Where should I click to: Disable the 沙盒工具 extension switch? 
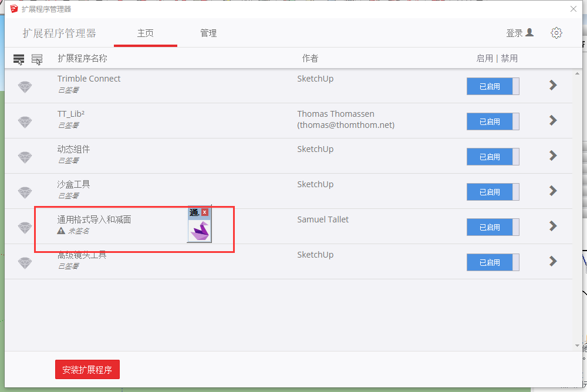click(x=492, y=192)
